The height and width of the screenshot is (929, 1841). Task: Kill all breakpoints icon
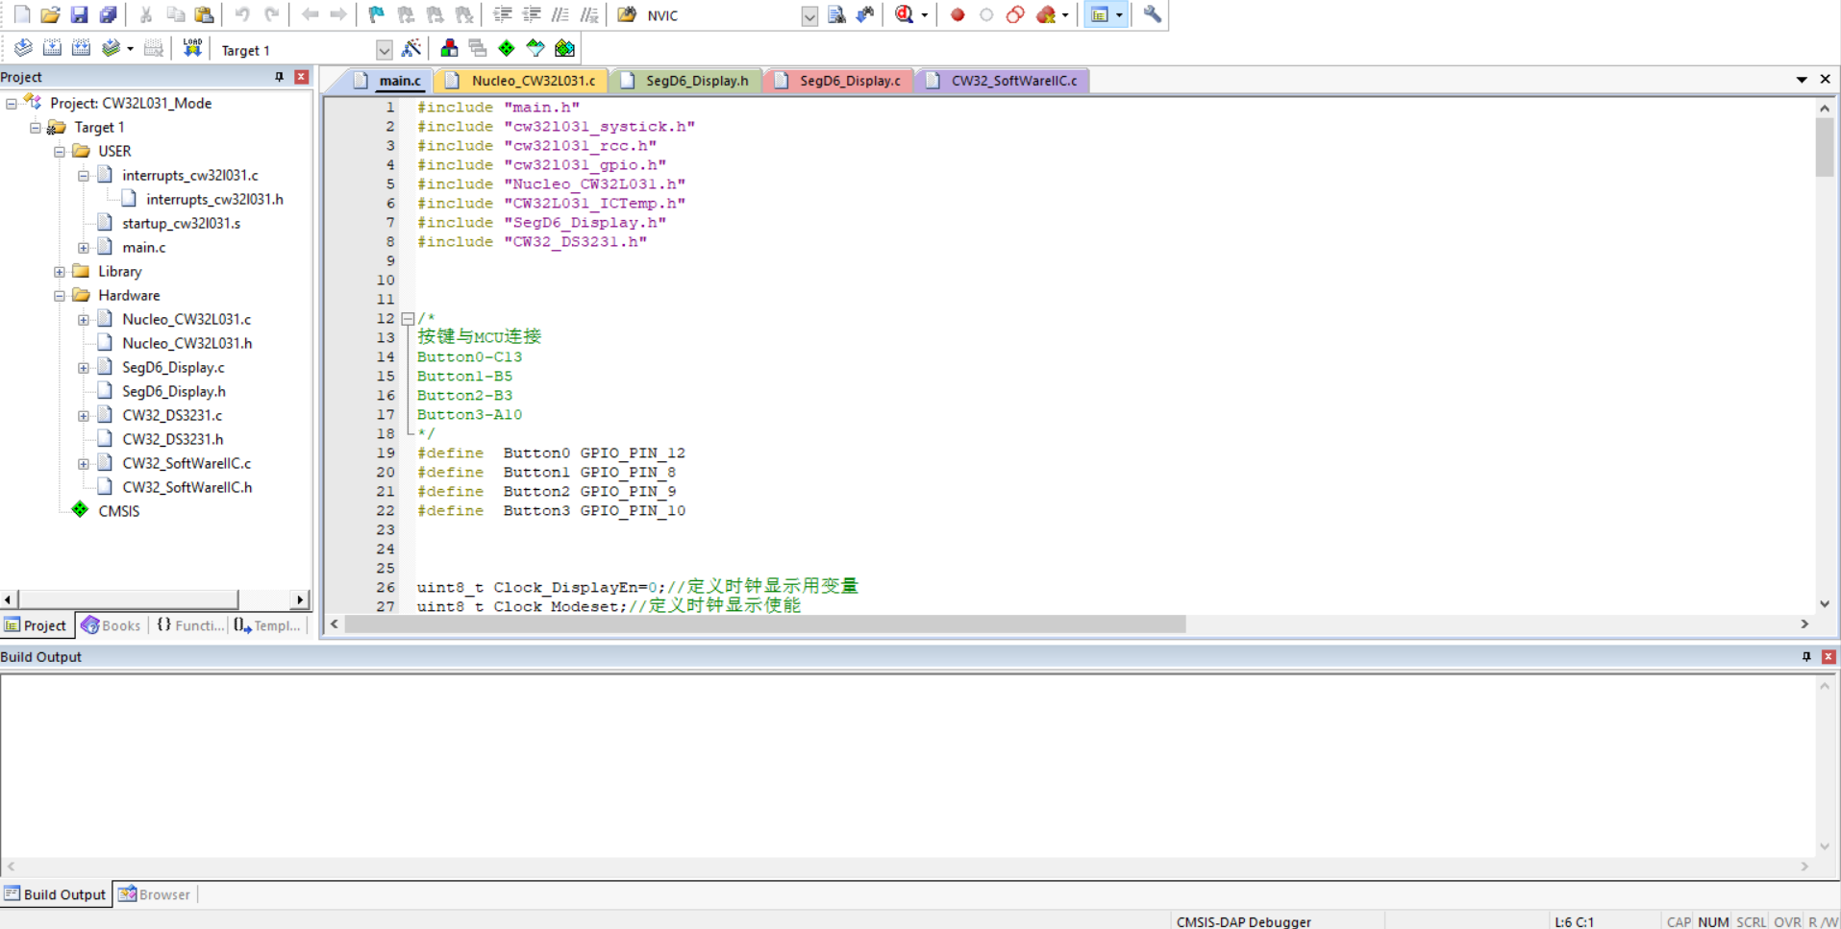[x=1046, y=14]
